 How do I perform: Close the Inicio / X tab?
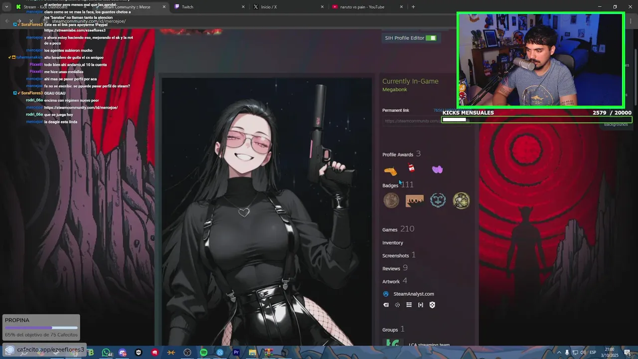[x=322, y=7]
